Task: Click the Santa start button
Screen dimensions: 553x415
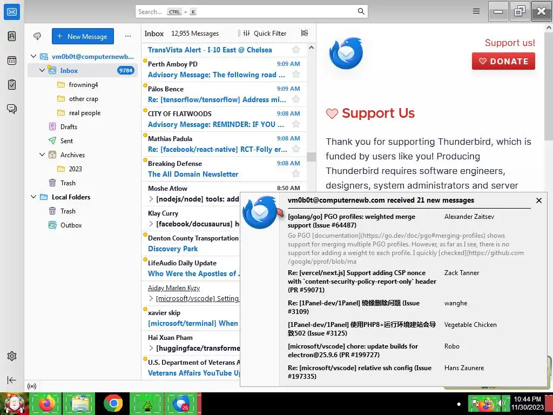Action: click(x=14, y=403)
